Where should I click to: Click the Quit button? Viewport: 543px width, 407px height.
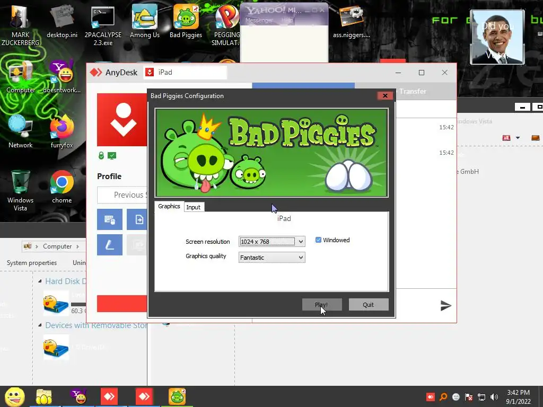[369, 305]
